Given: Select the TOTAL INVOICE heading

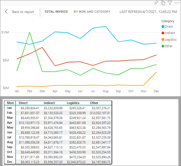Looking at the screenshot, I should [x=56, y=12].
